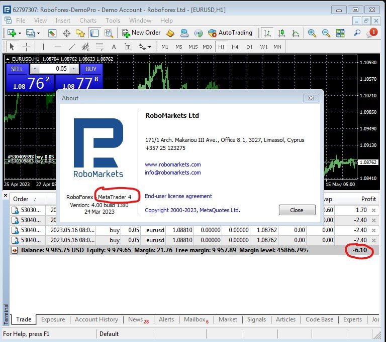Close the About dialog with Close button
Viewport: 386px width, 342px height.
[x=297, y=210]
